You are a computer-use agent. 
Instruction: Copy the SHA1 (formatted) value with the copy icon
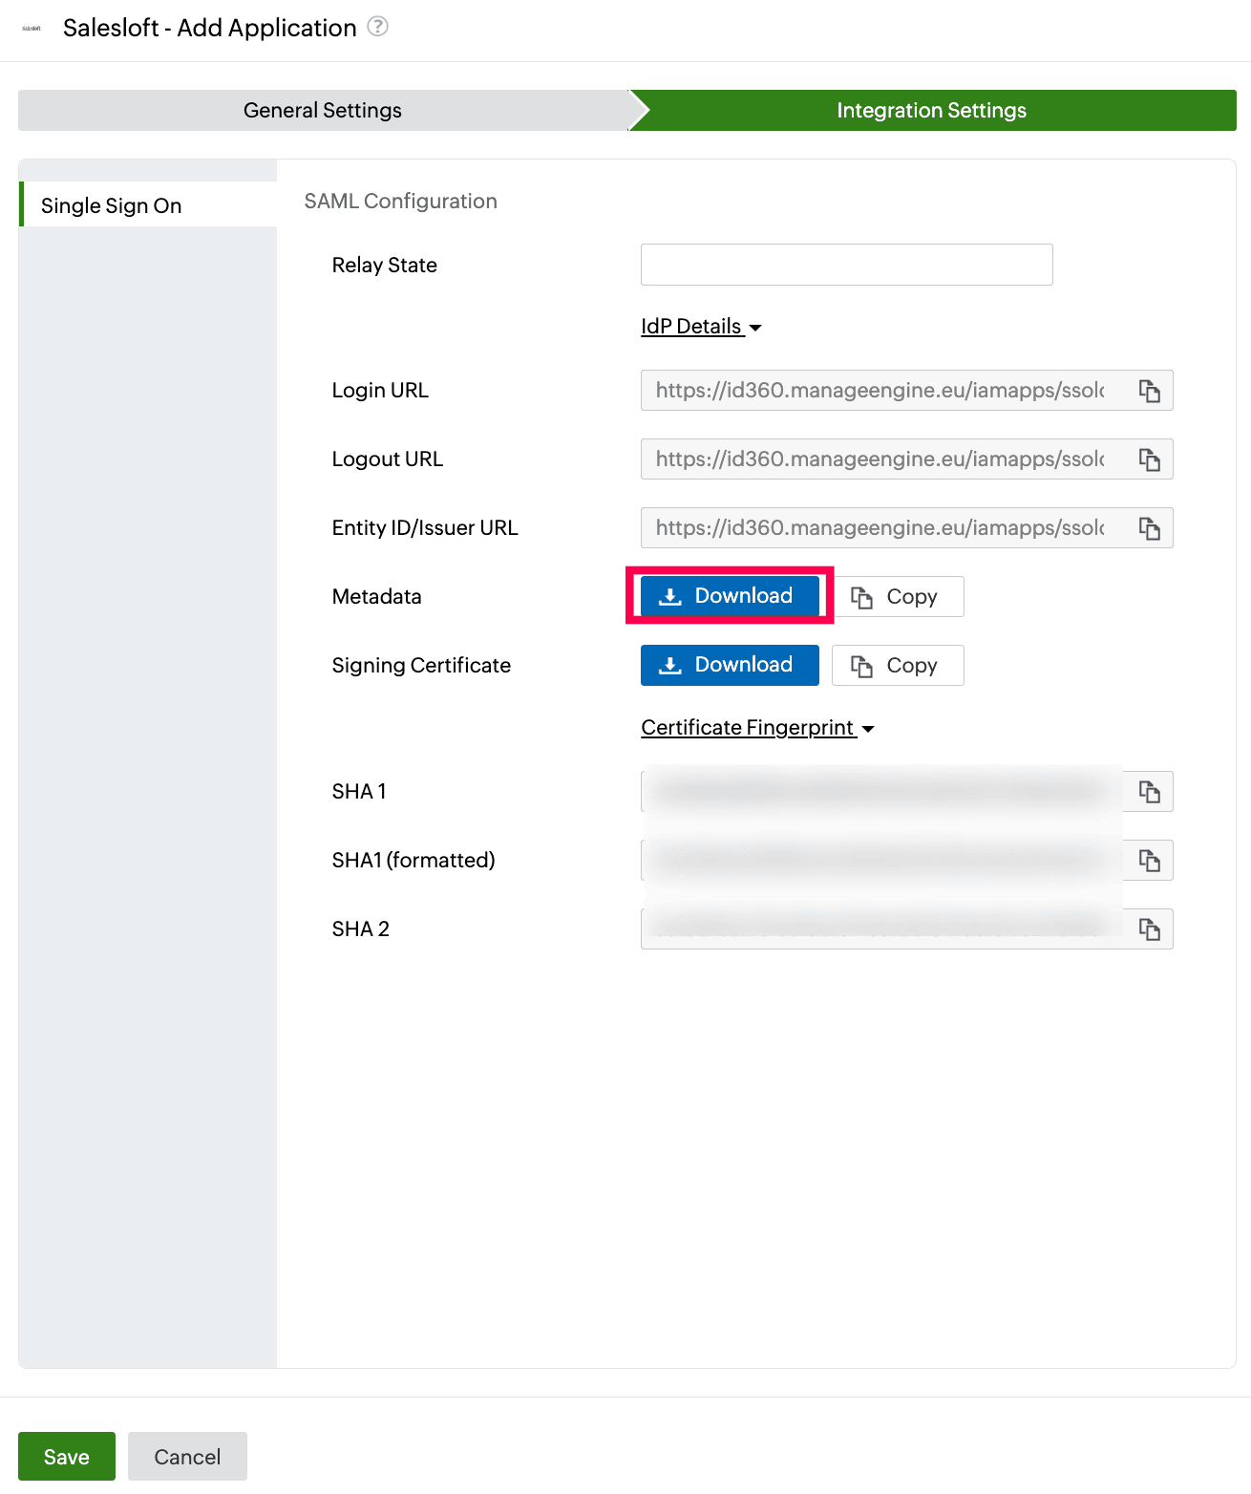tap(1147, 860)
